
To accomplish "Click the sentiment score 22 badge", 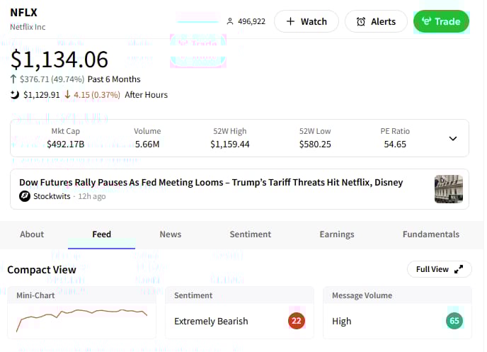I will [297, 321].
